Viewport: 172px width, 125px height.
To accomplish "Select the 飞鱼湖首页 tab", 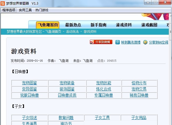I will click(x=48, y=25).
